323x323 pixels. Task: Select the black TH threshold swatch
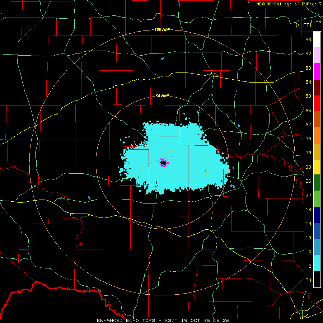click(317, 279)
